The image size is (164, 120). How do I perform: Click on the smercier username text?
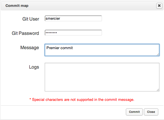coord(53,19)
